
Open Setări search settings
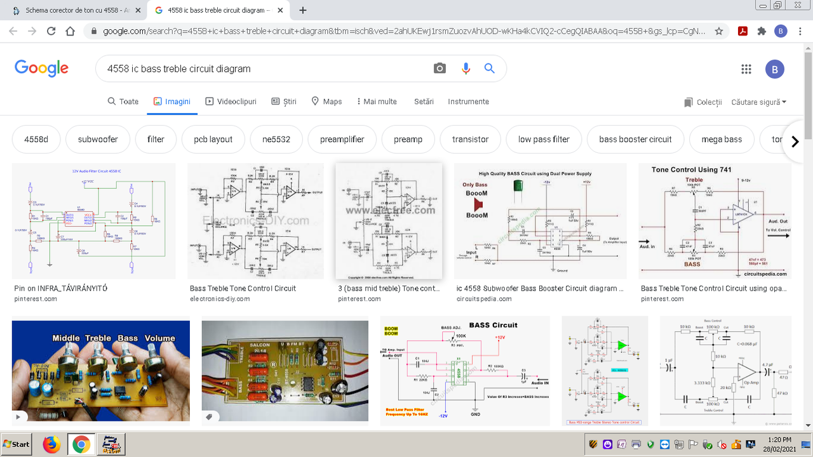424,102
